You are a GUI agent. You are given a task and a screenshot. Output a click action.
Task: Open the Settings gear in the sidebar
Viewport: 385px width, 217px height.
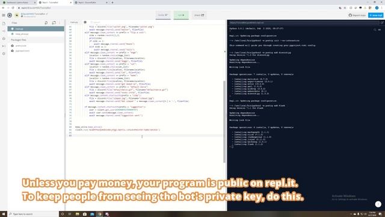pos(4,54)
